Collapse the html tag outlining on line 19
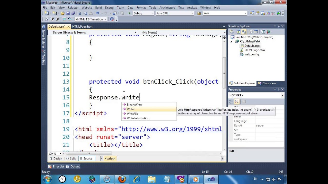Viewport: 328px width, 184px height. coord(73,129)
